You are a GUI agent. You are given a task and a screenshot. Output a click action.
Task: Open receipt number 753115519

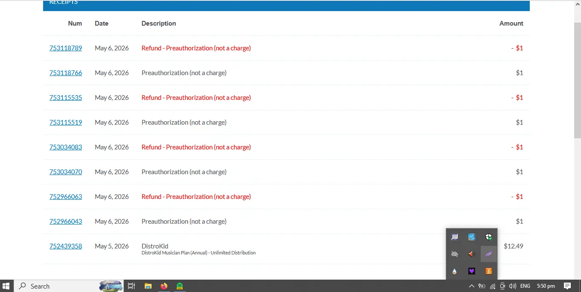point(66,123)
